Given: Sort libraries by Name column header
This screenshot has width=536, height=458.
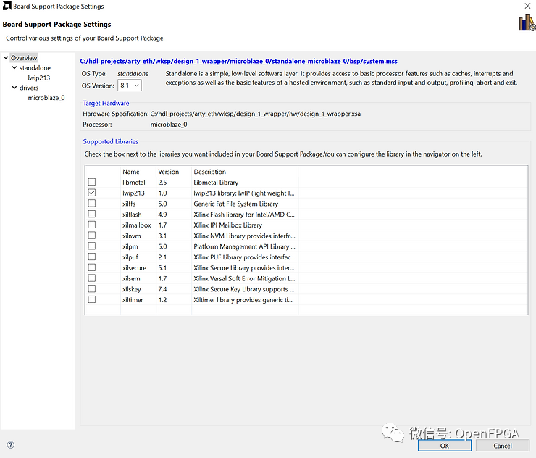Looking at the screenshot, I should click(138, 172).
